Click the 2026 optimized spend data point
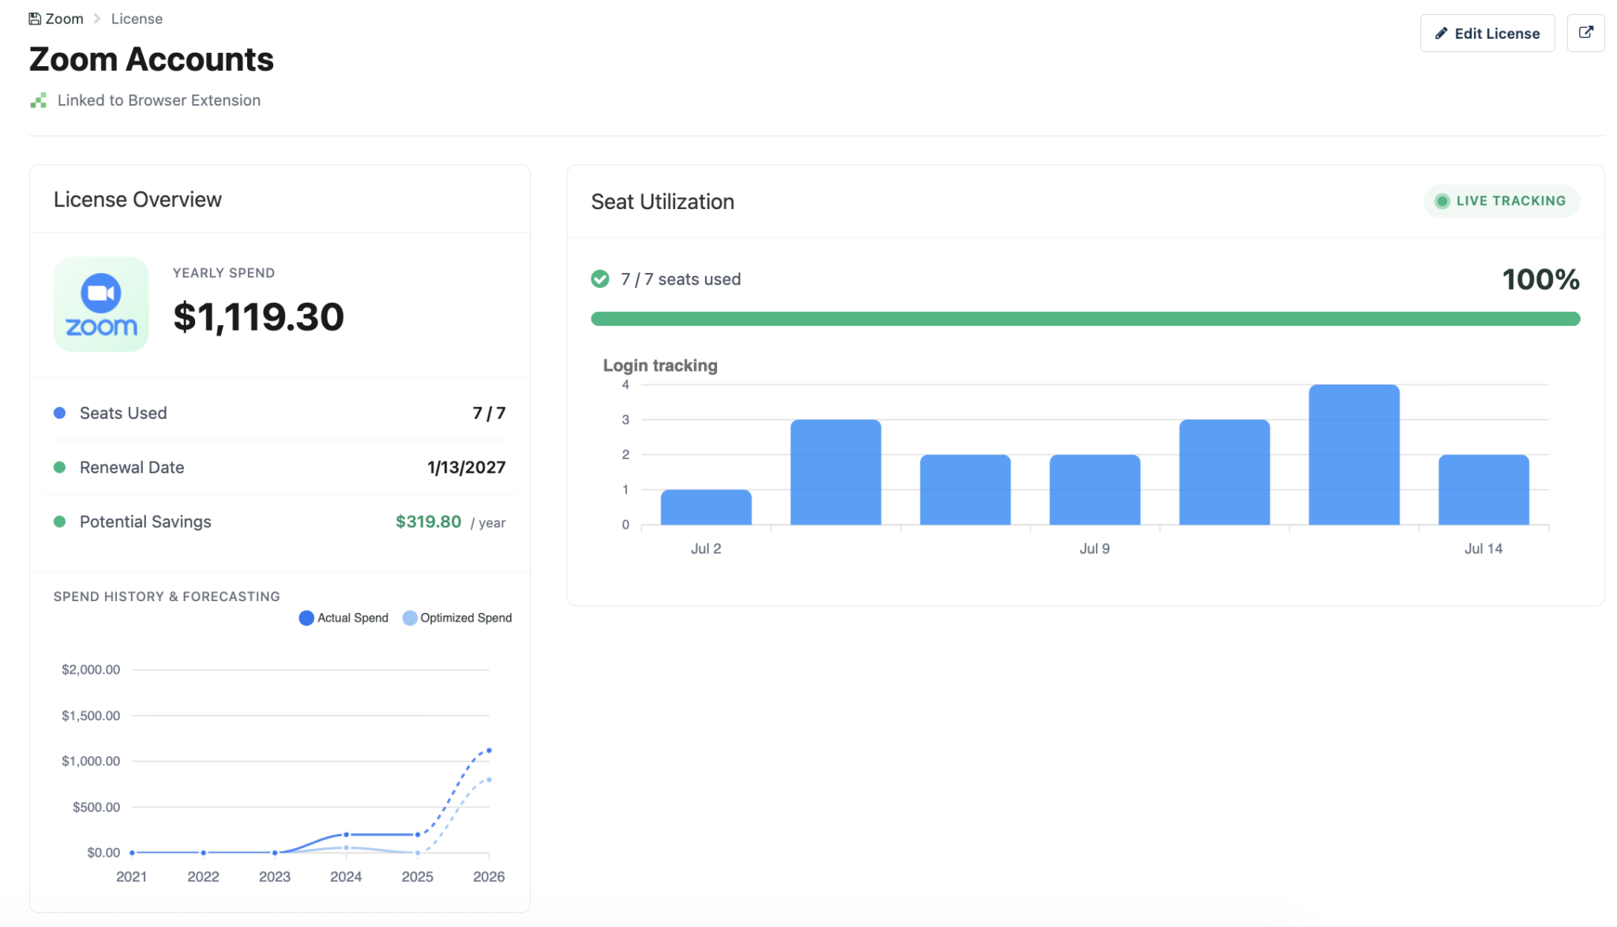The image size is (1617, 927). pos(489,779)
